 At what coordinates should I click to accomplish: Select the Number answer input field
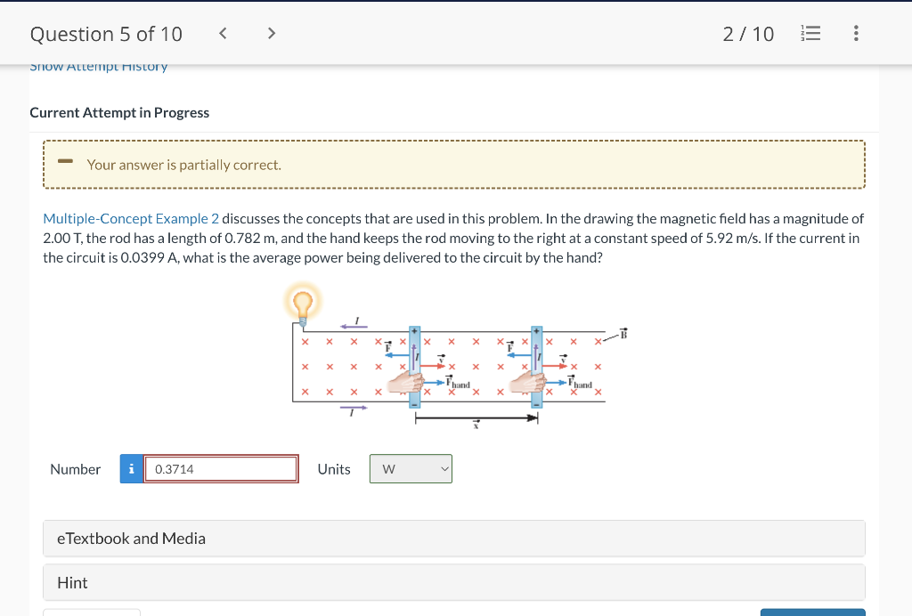[221, 468]
